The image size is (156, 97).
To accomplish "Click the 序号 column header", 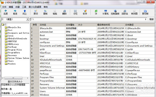I will pos(35,25).
